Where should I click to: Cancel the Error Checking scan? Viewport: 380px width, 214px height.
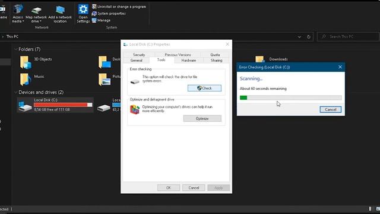coord(330,109)
